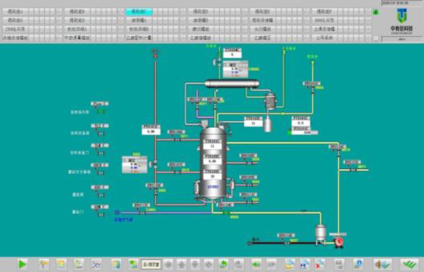Viewport: 424px width, 272px height.
Task: Click the green left-pointing back arrow icon
Action: (x=257, y=264)
